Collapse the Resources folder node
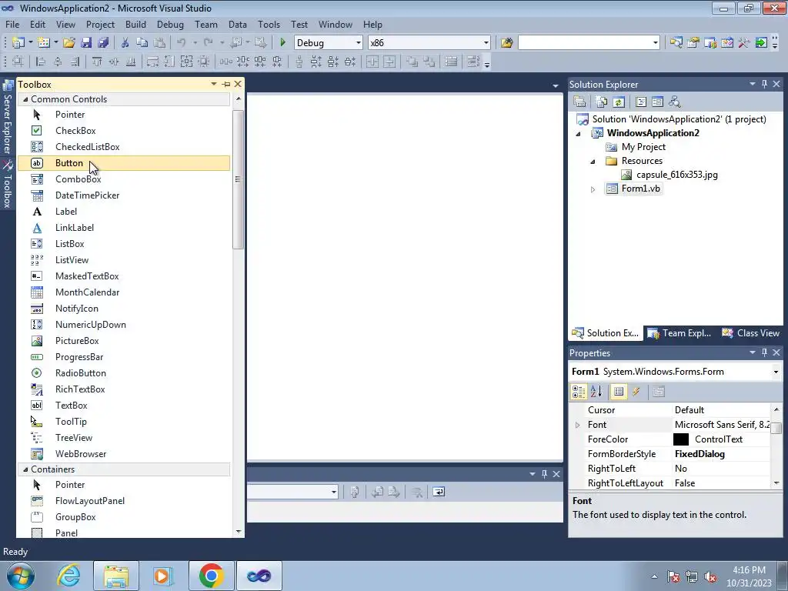The height and width of the screenshot is (591, 788). click(x=593, y=162)
